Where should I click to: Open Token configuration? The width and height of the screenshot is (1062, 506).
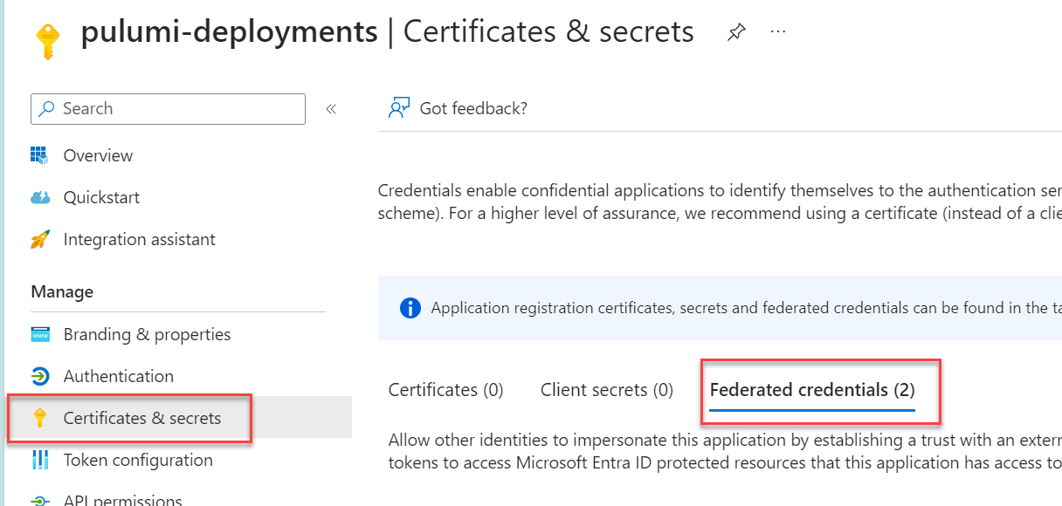(138, 460)
